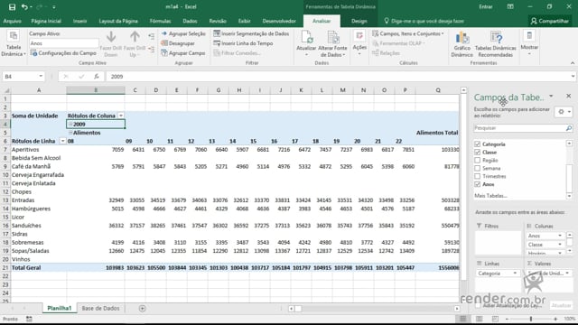Check the Semana field
The image size is (578, 325).
tap(478, 169)
